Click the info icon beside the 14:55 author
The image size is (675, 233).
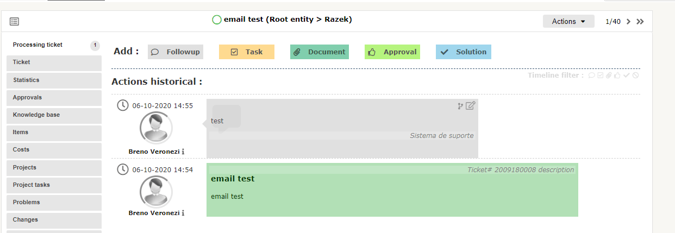(183, 152)
